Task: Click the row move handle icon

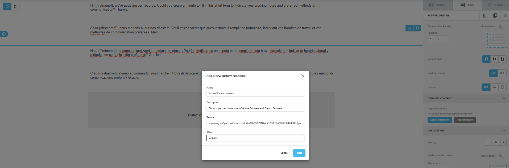Action: point(4,34)
